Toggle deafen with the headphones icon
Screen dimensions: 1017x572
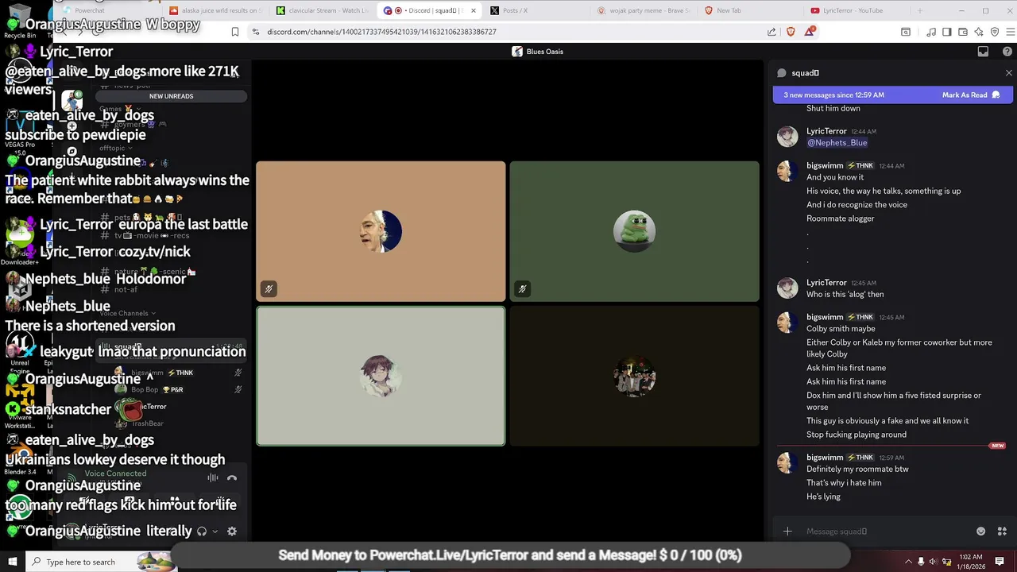coord(202,531)
